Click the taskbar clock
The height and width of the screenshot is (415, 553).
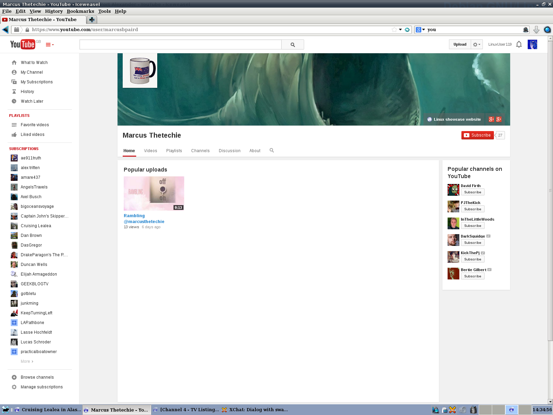tap(542, 410)
